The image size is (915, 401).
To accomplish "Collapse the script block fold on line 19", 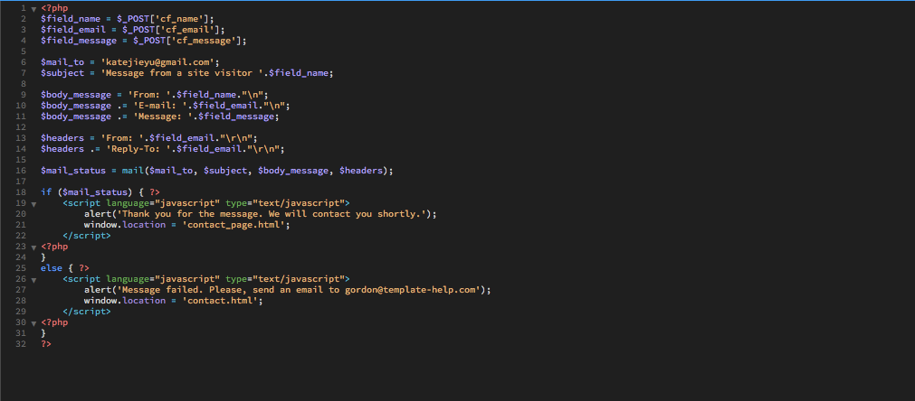I will [x=33, y=204].
